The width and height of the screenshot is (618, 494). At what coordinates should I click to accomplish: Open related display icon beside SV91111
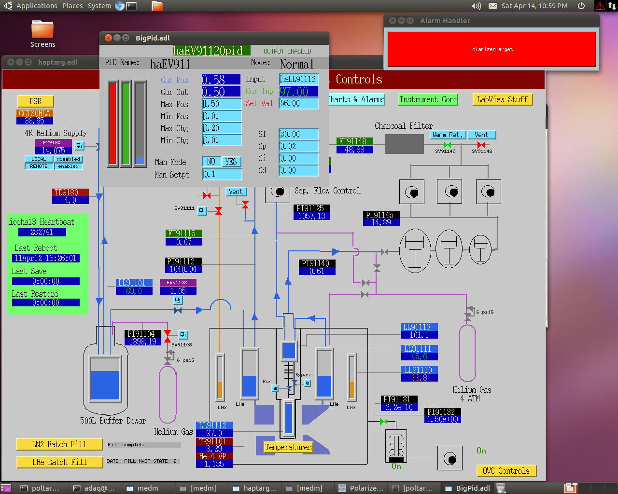click(202, 211)
